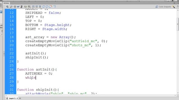Click the Insert target path crosshair icon
Viewport: 179px width, 100px height.
(15, 7)
